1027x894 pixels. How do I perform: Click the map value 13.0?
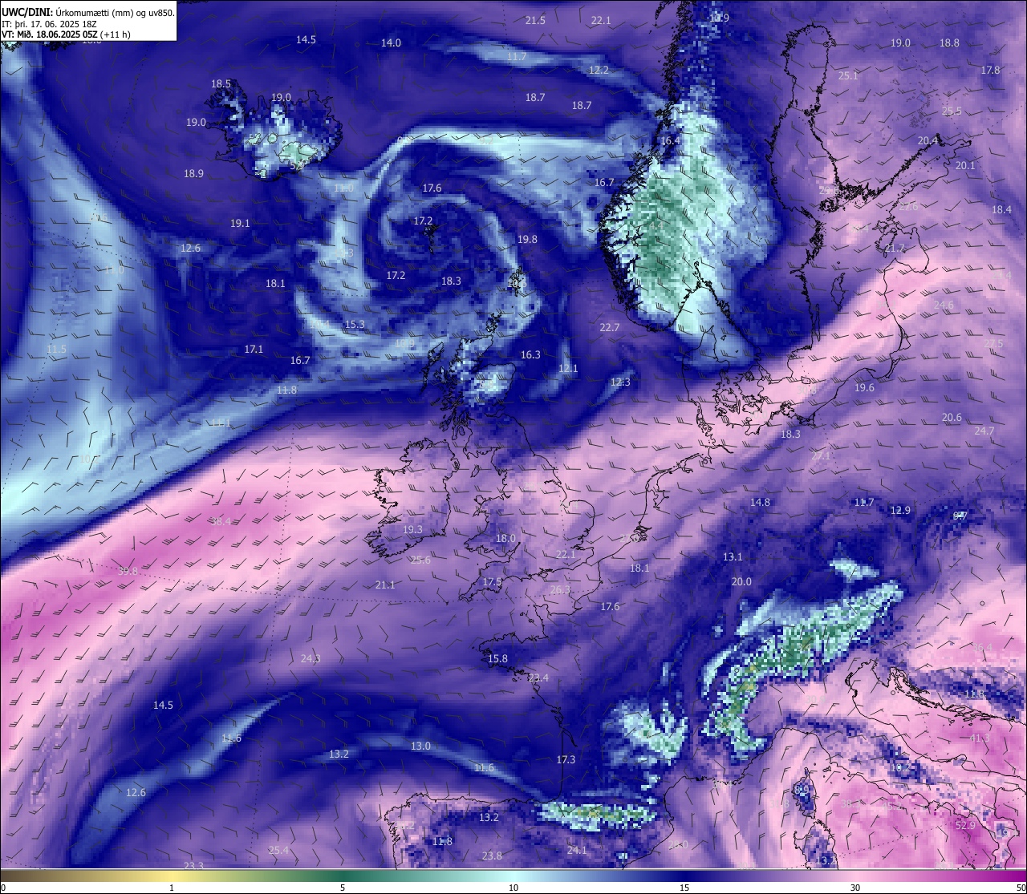tap(420, 746)
